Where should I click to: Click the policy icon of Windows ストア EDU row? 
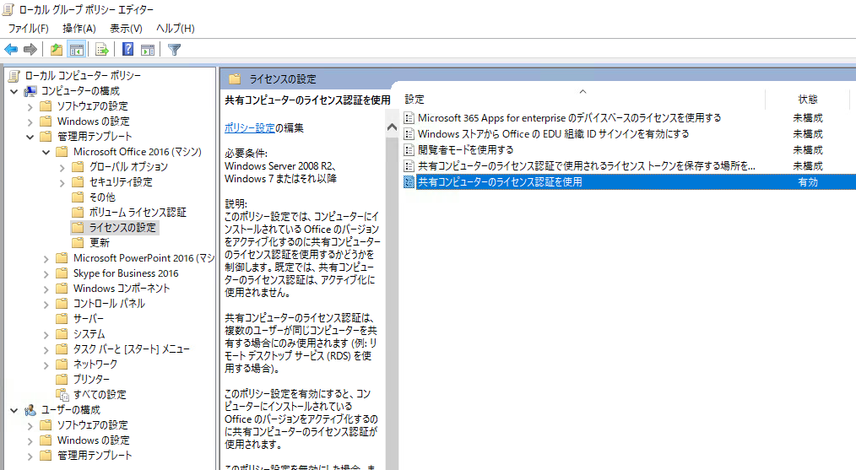click(x=409, y=133)
